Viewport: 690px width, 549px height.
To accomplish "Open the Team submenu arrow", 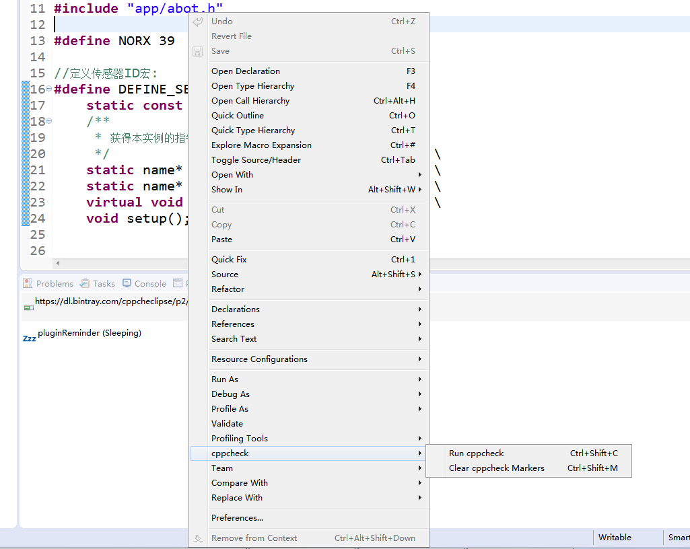I will pos(419,468).
